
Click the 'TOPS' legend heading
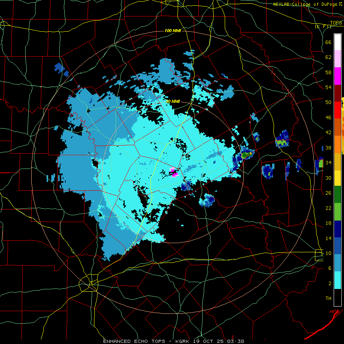(x=336, y=23)
